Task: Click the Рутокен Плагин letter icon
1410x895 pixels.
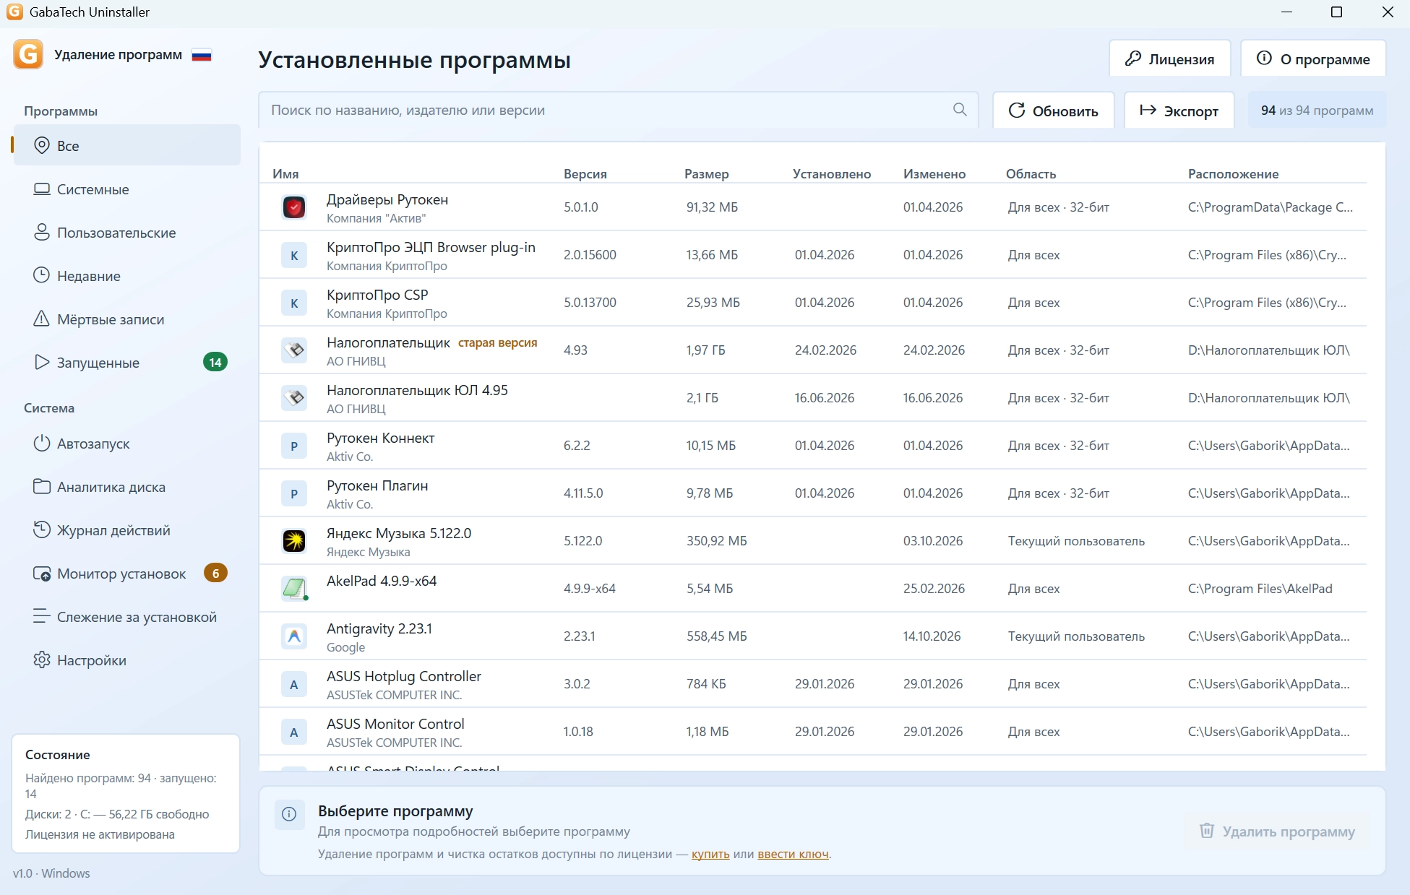Action: pyautogui.click(x=294, y=493)
